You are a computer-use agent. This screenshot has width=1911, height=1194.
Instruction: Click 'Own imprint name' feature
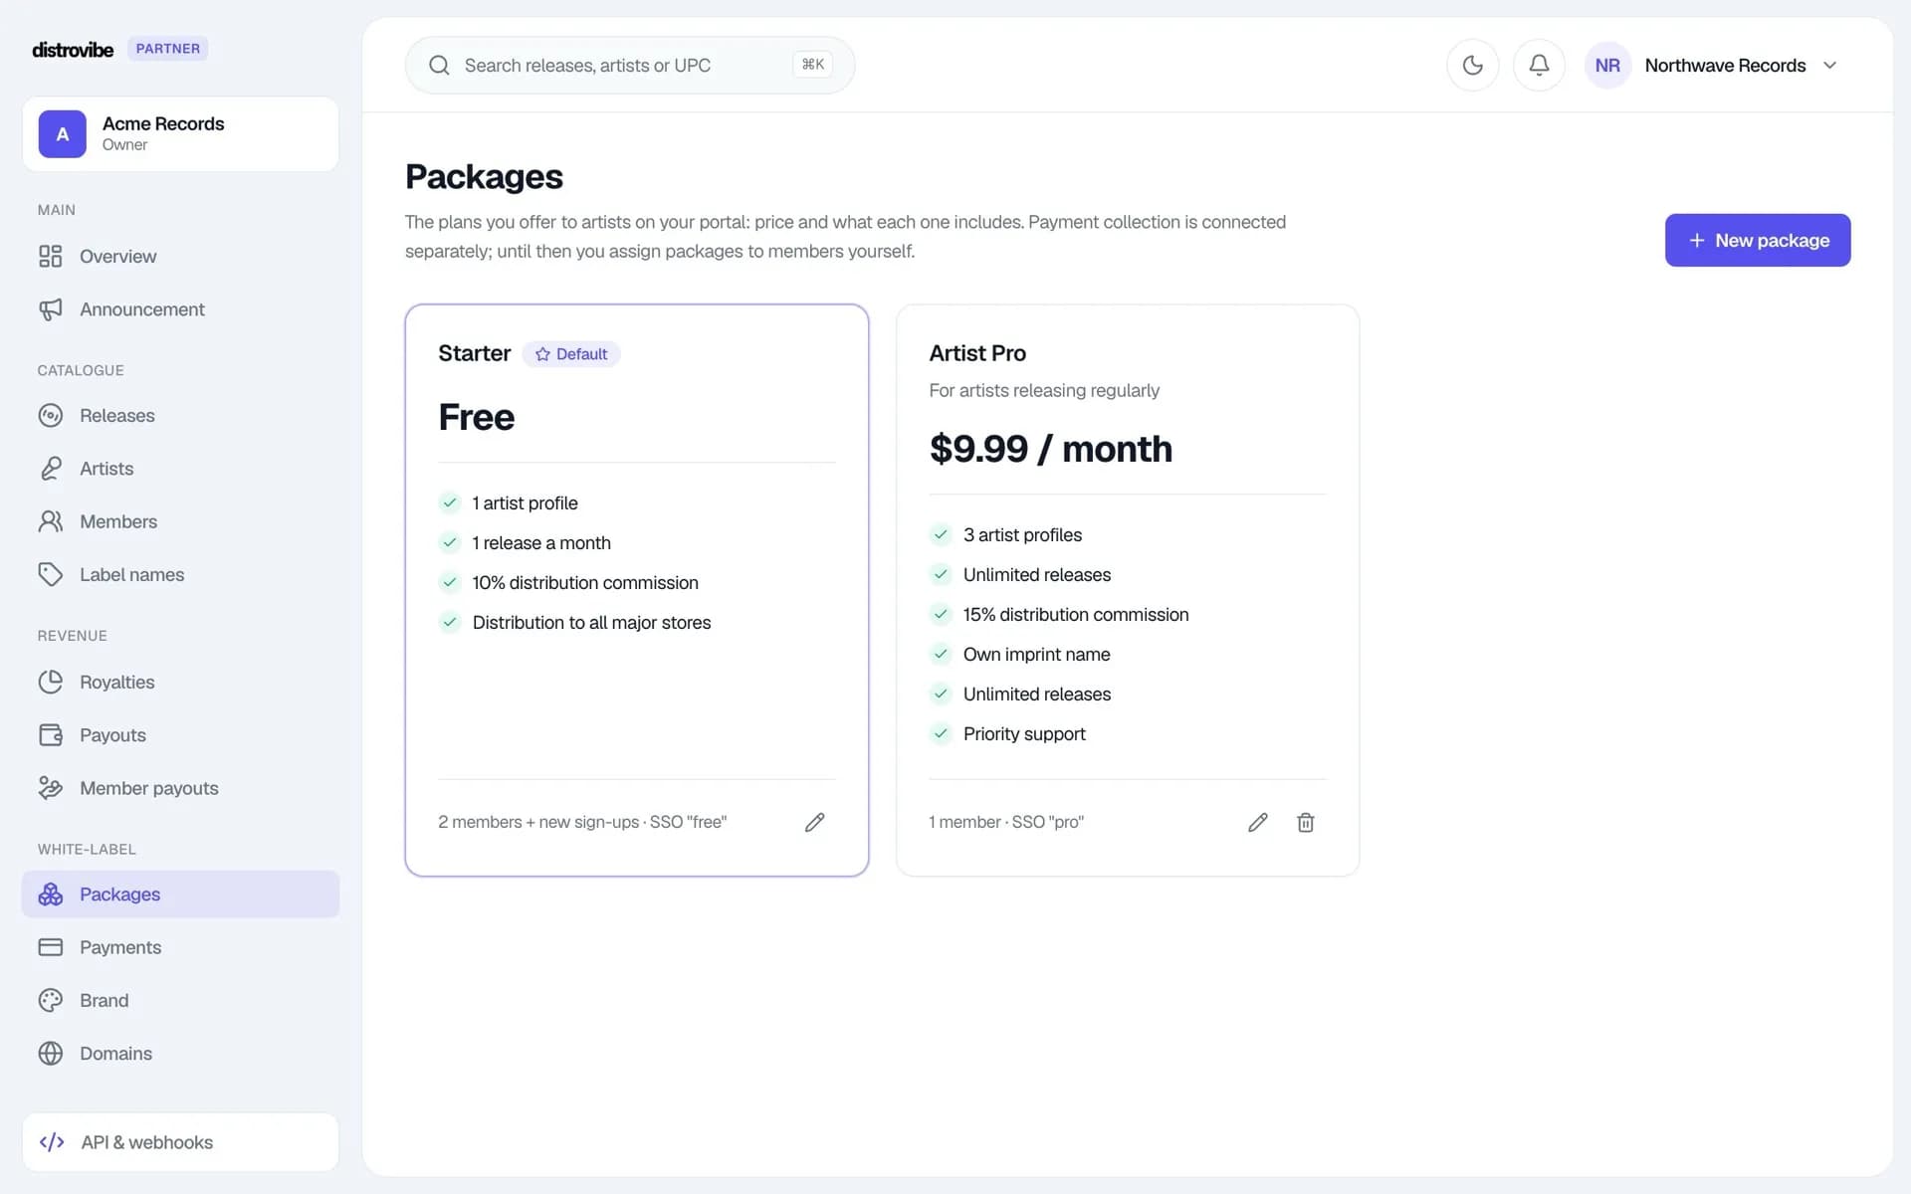point(1036,655)
